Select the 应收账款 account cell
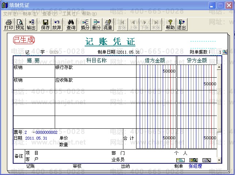The image size is (235, 175). pos(95,83)
